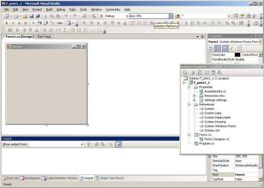The height and width of the screenshot is (188, 264).
Task: Collapse the References folder node
Action: point(189,105)
